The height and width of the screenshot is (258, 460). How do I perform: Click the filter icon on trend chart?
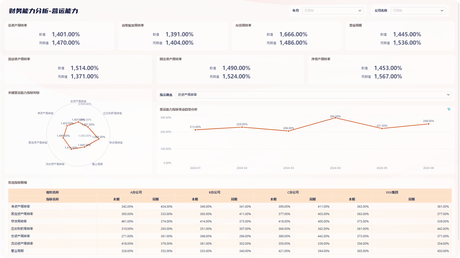tap(449, 109)
